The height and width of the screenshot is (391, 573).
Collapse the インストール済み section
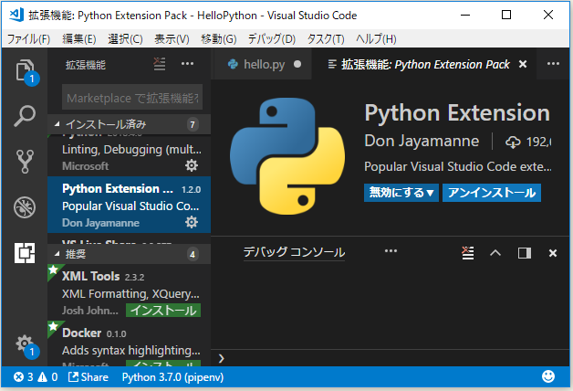pyautogui.click(x=129, y=124)
